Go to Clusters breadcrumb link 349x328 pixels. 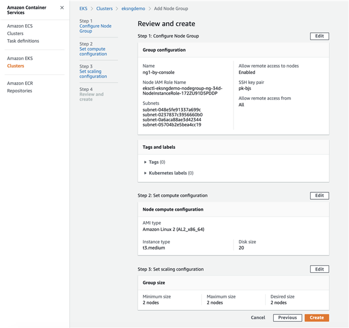click(104, 9)
